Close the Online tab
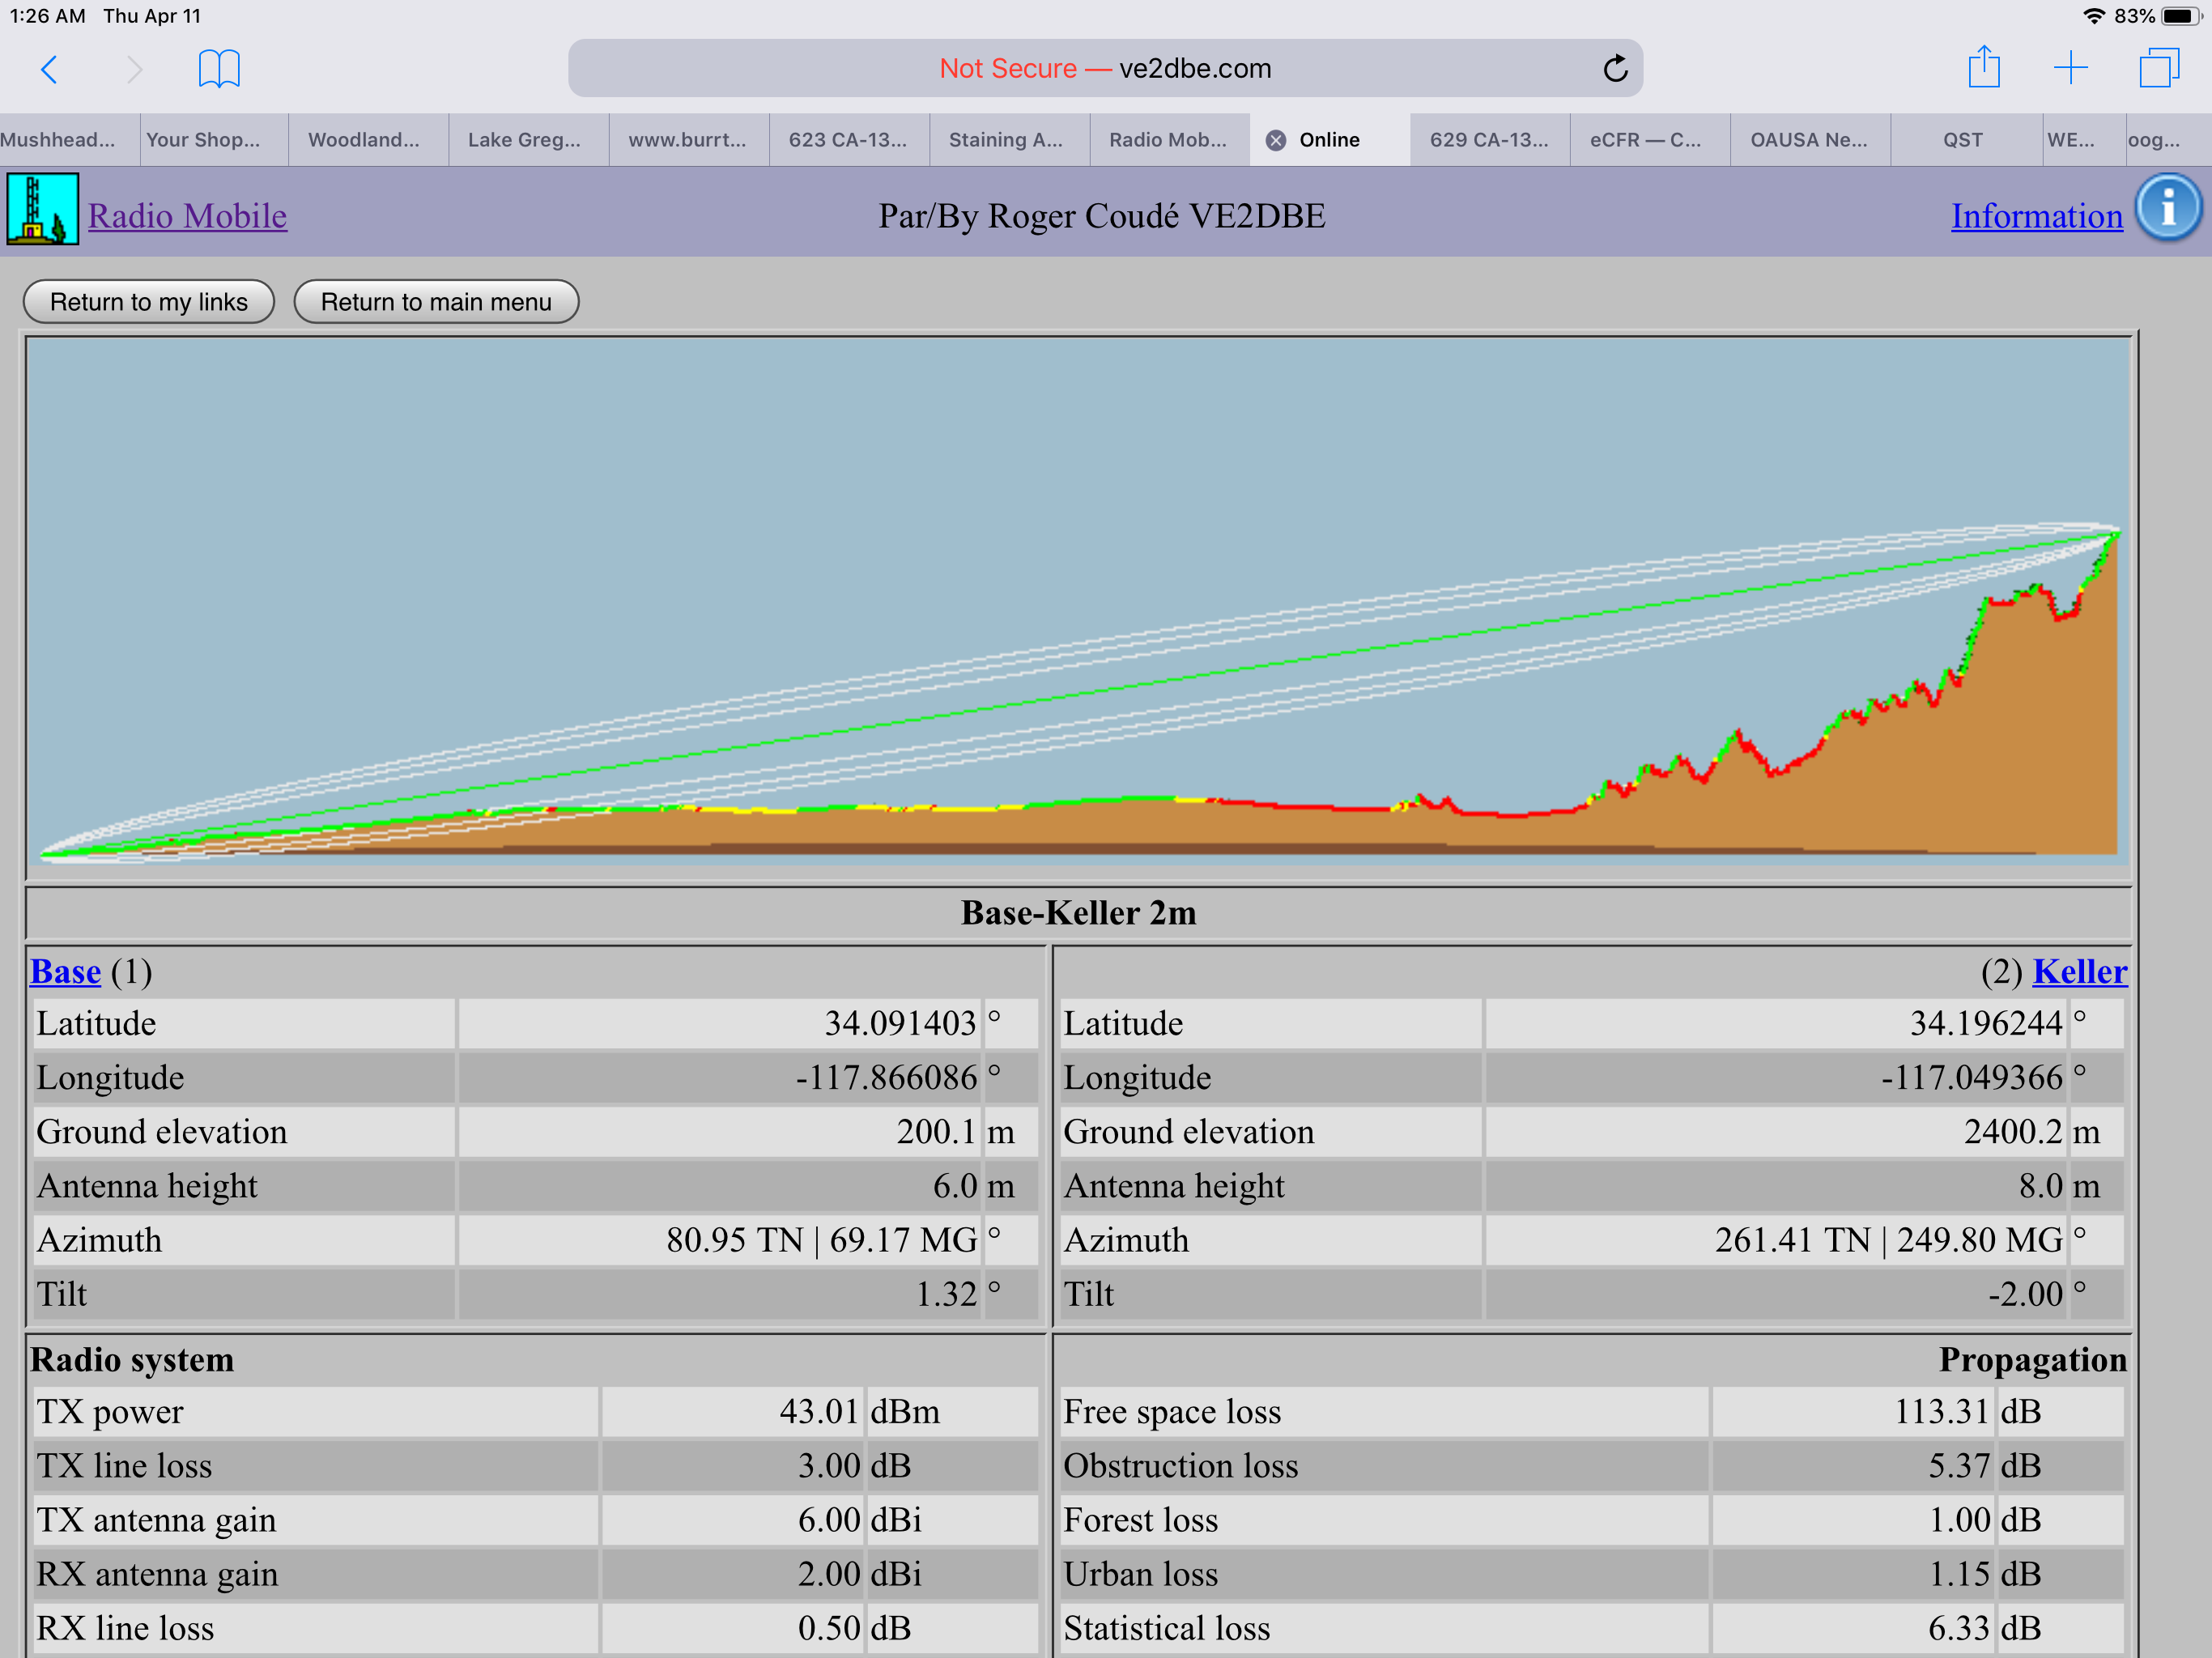2212x1658 pixels. [x=1276, y=140]
